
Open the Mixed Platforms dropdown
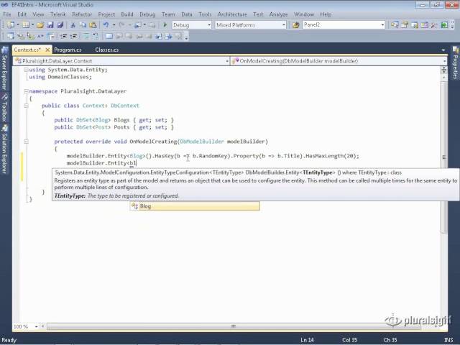click(x=284, y=25)
